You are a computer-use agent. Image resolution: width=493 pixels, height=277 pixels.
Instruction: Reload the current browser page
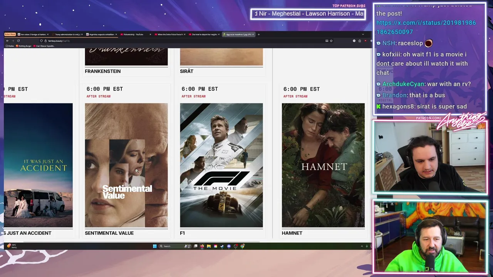click(18, 41)
